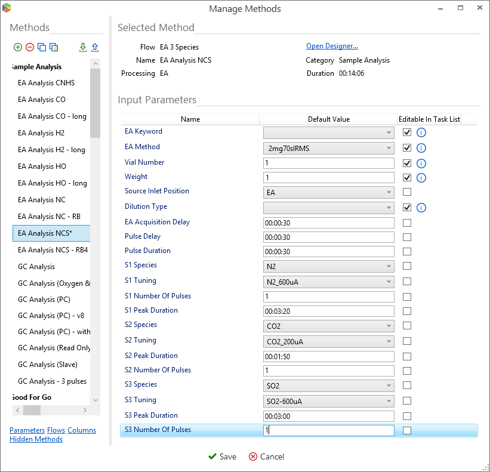Screen dimensions: 490x472
Task: Click the red remove method icon
Action: [30, 48]
